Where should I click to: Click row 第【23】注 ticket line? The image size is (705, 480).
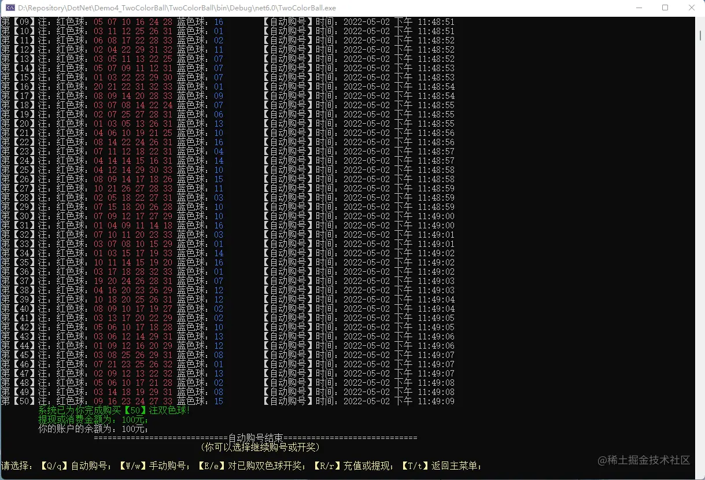point(228,152)
